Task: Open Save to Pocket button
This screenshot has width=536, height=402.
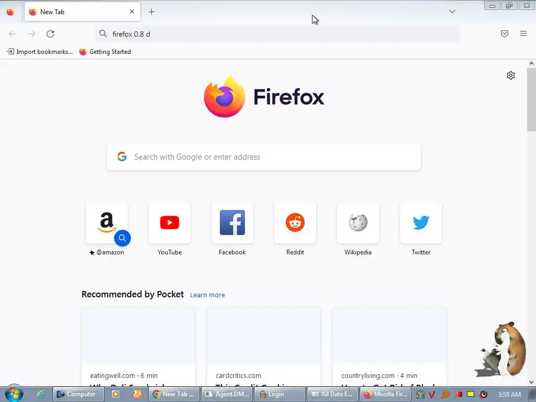Action: click(504, 33)
